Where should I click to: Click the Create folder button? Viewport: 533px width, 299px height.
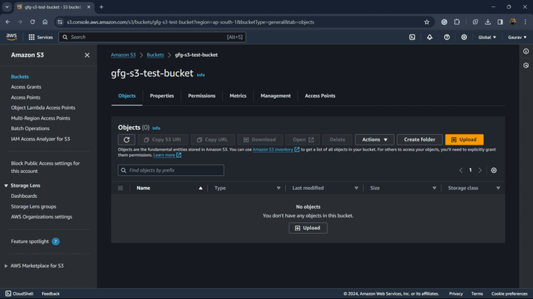click(419, 140)
